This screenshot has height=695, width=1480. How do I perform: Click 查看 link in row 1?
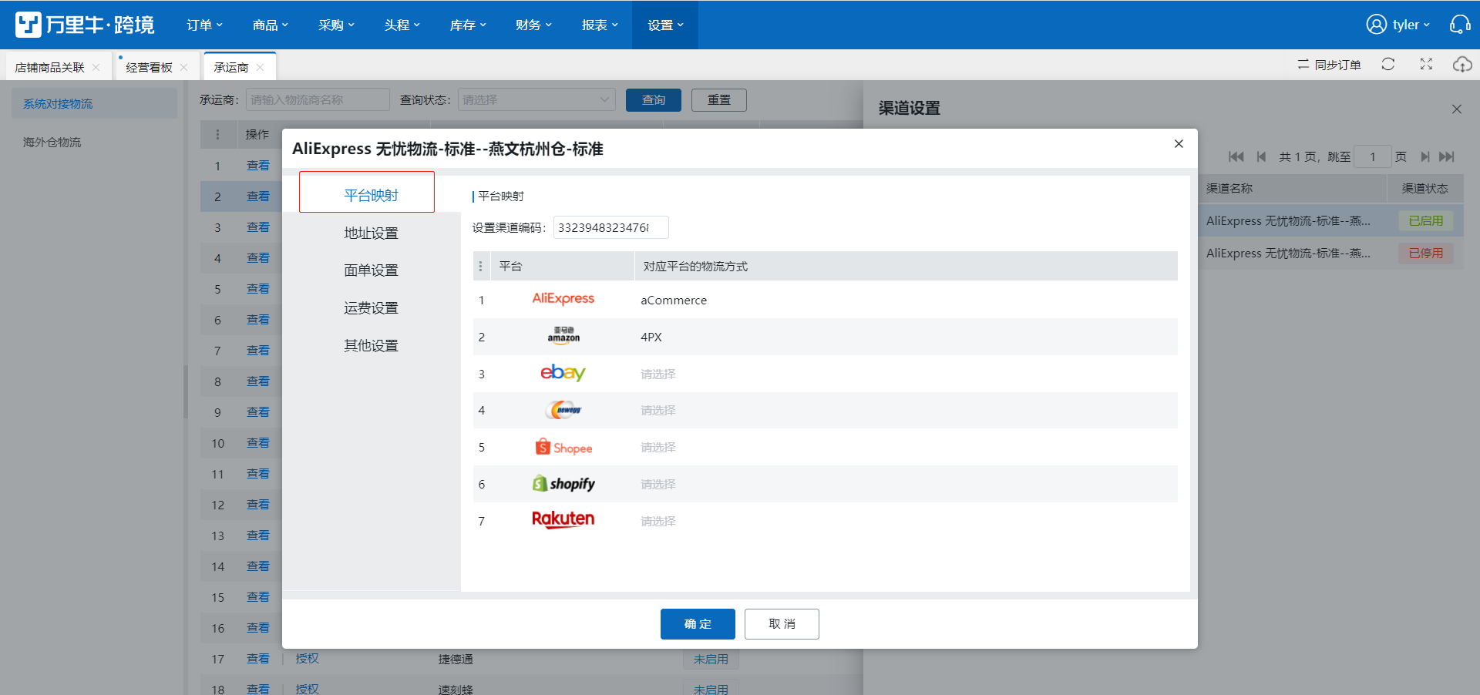[258, 166]
